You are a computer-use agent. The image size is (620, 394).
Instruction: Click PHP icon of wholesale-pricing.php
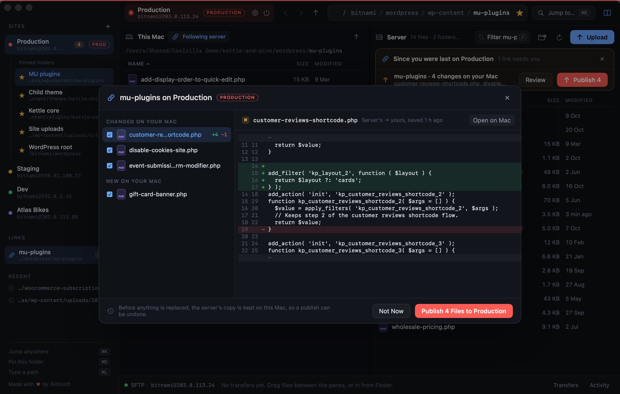click(x=383, y=327)
